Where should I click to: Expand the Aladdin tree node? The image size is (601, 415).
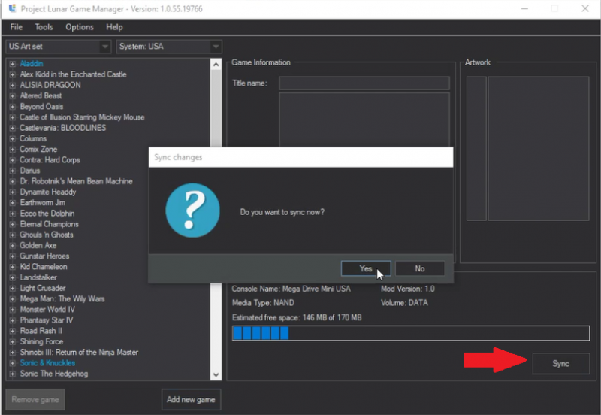click(12, 64)
